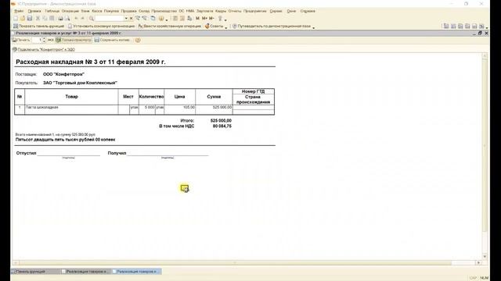Click the Cut scissors toolbar icon

38,19
